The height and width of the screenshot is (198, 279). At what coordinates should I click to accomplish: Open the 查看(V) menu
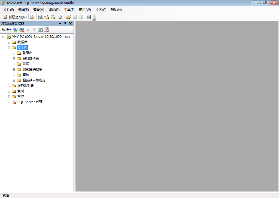click(39, 10)
